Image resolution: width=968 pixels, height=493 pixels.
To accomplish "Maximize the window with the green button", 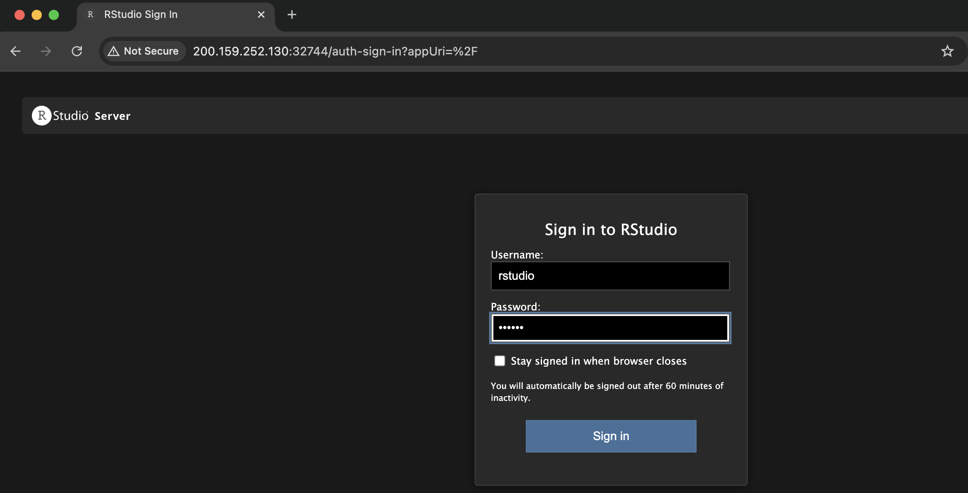I will pos(54,15).
